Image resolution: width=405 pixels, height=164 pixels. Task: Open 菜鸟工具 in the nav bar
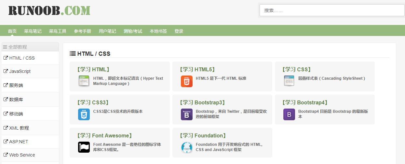point(58,31)
